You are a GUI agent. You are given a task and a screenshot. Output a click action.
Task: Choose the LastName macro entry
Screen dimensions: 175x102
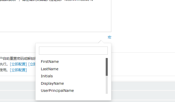click(50, 69)
